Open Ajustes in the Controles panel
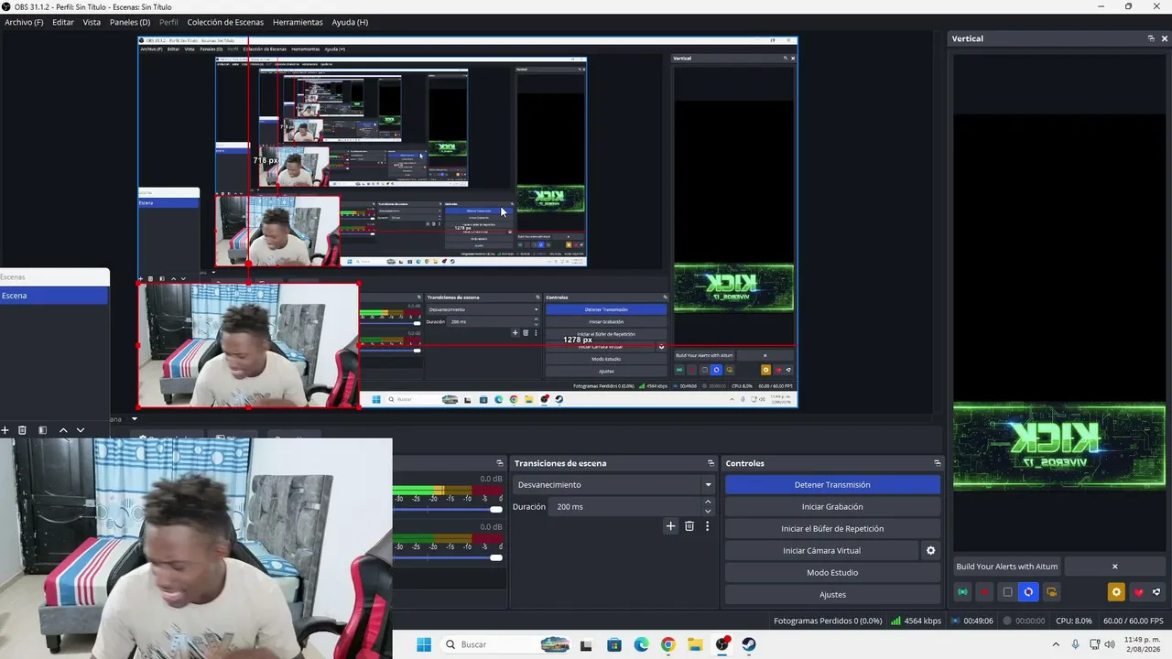The width and height of the screenshot is (1172, 659). pos(832,595)
